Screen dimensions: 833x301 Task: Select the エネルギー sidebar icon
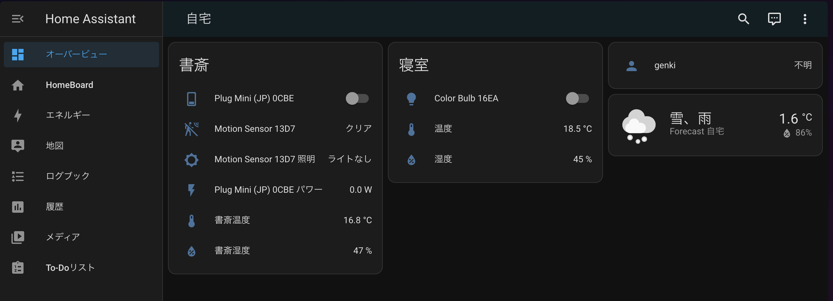[18, 115]
